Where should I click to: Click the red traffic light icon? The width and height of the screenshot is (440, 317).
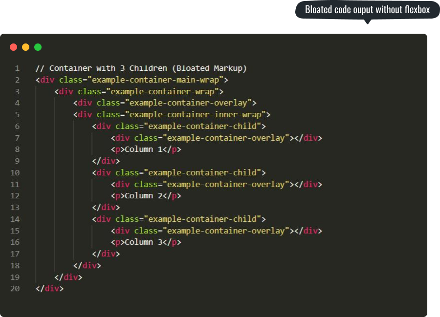click(13, 47)
